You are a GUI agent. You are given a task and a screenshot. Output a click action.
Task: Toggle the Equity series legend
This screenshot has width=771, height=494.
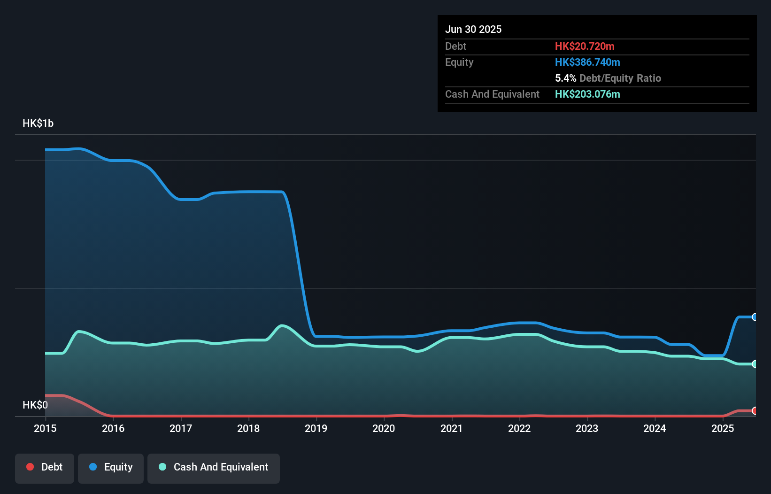(x=110, y=467)
